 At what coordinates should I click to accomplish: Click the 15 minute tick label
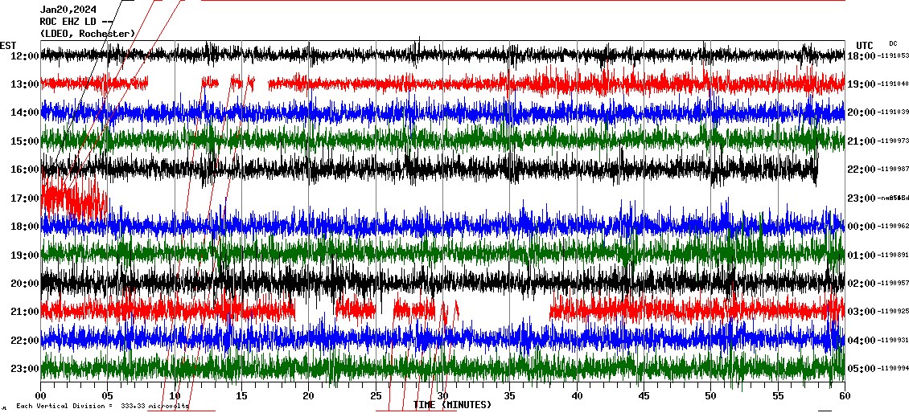241,396
